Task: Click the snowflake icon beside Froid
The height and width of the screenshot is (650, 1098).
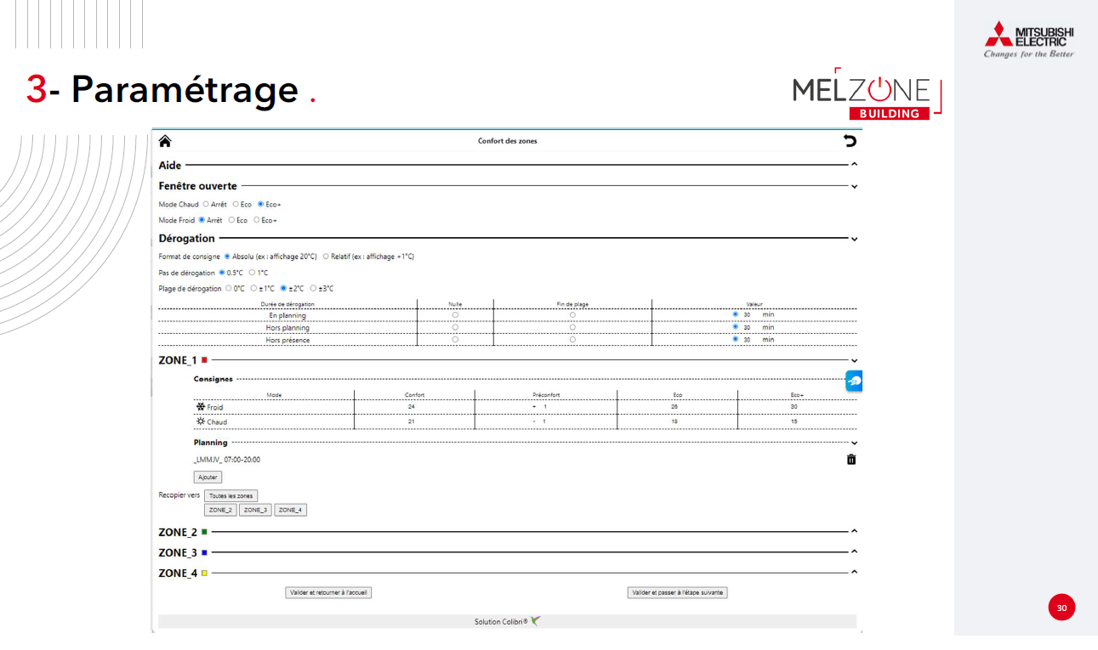Action: pyautogui.click(x=201, y=407)
